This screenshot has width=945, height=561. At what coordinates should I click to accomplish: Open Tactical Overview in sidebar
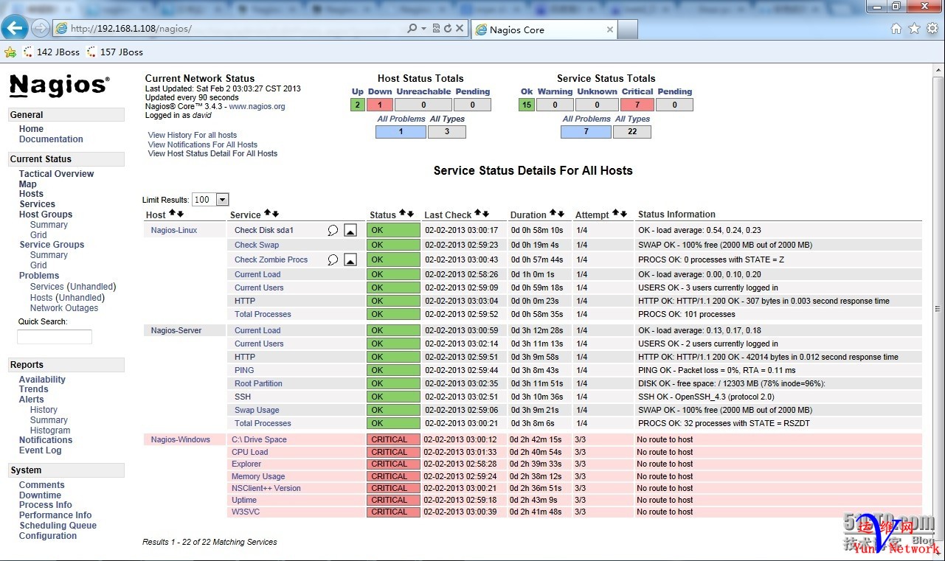tap(57, 174)
